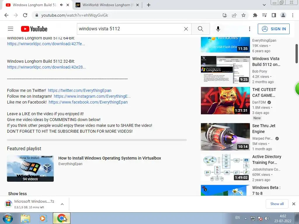Open THE CUTEST CAT GAME video thumbnail
Screen dimensions: 299x224
[x=225, y=101]
